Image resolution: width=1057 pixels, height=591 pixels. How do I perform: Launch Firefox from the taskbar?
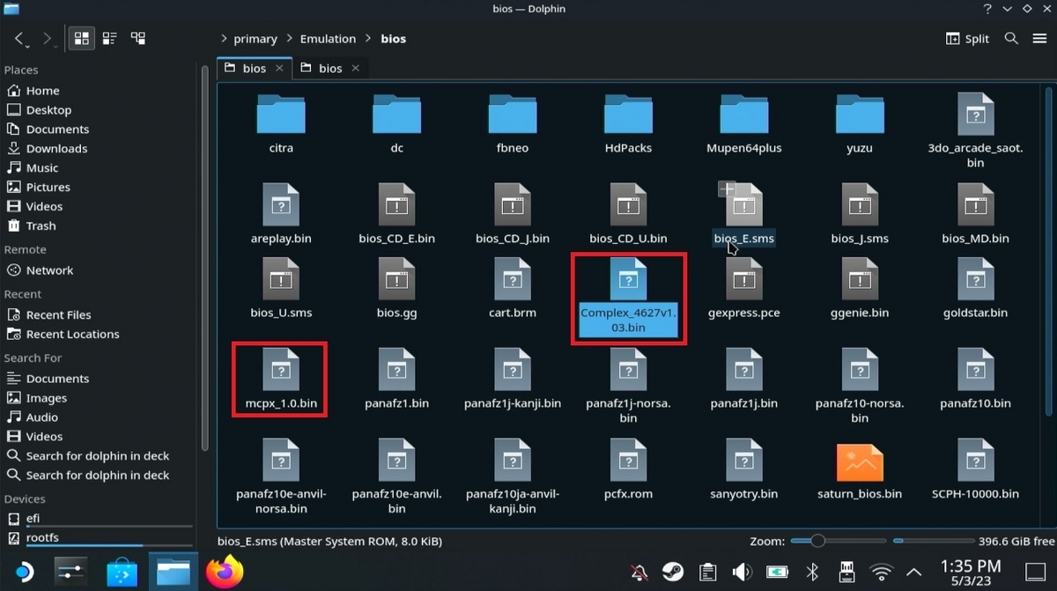point(225,572)
